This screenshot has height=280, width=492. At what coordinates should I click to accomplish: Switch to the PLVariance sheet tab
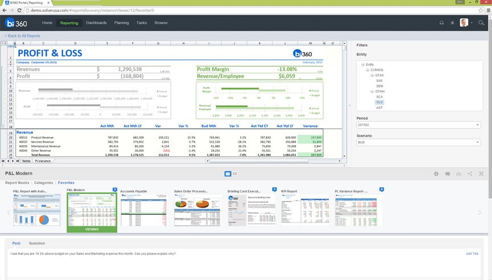(43, 161)
